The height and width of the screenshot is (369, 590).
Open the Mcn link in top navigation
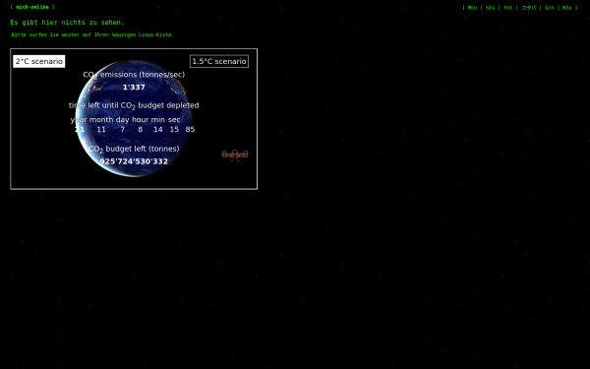pos(472,8)
